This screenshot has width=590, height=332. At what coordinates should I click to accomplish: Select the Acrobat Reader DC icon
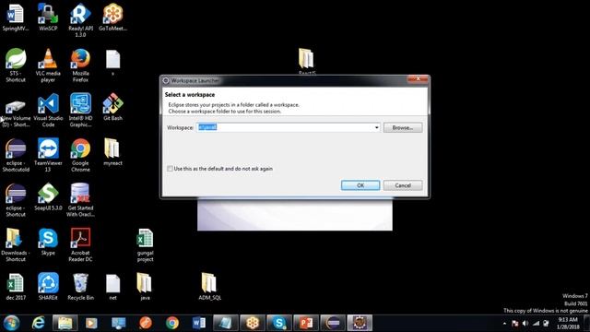click(80, 244)
